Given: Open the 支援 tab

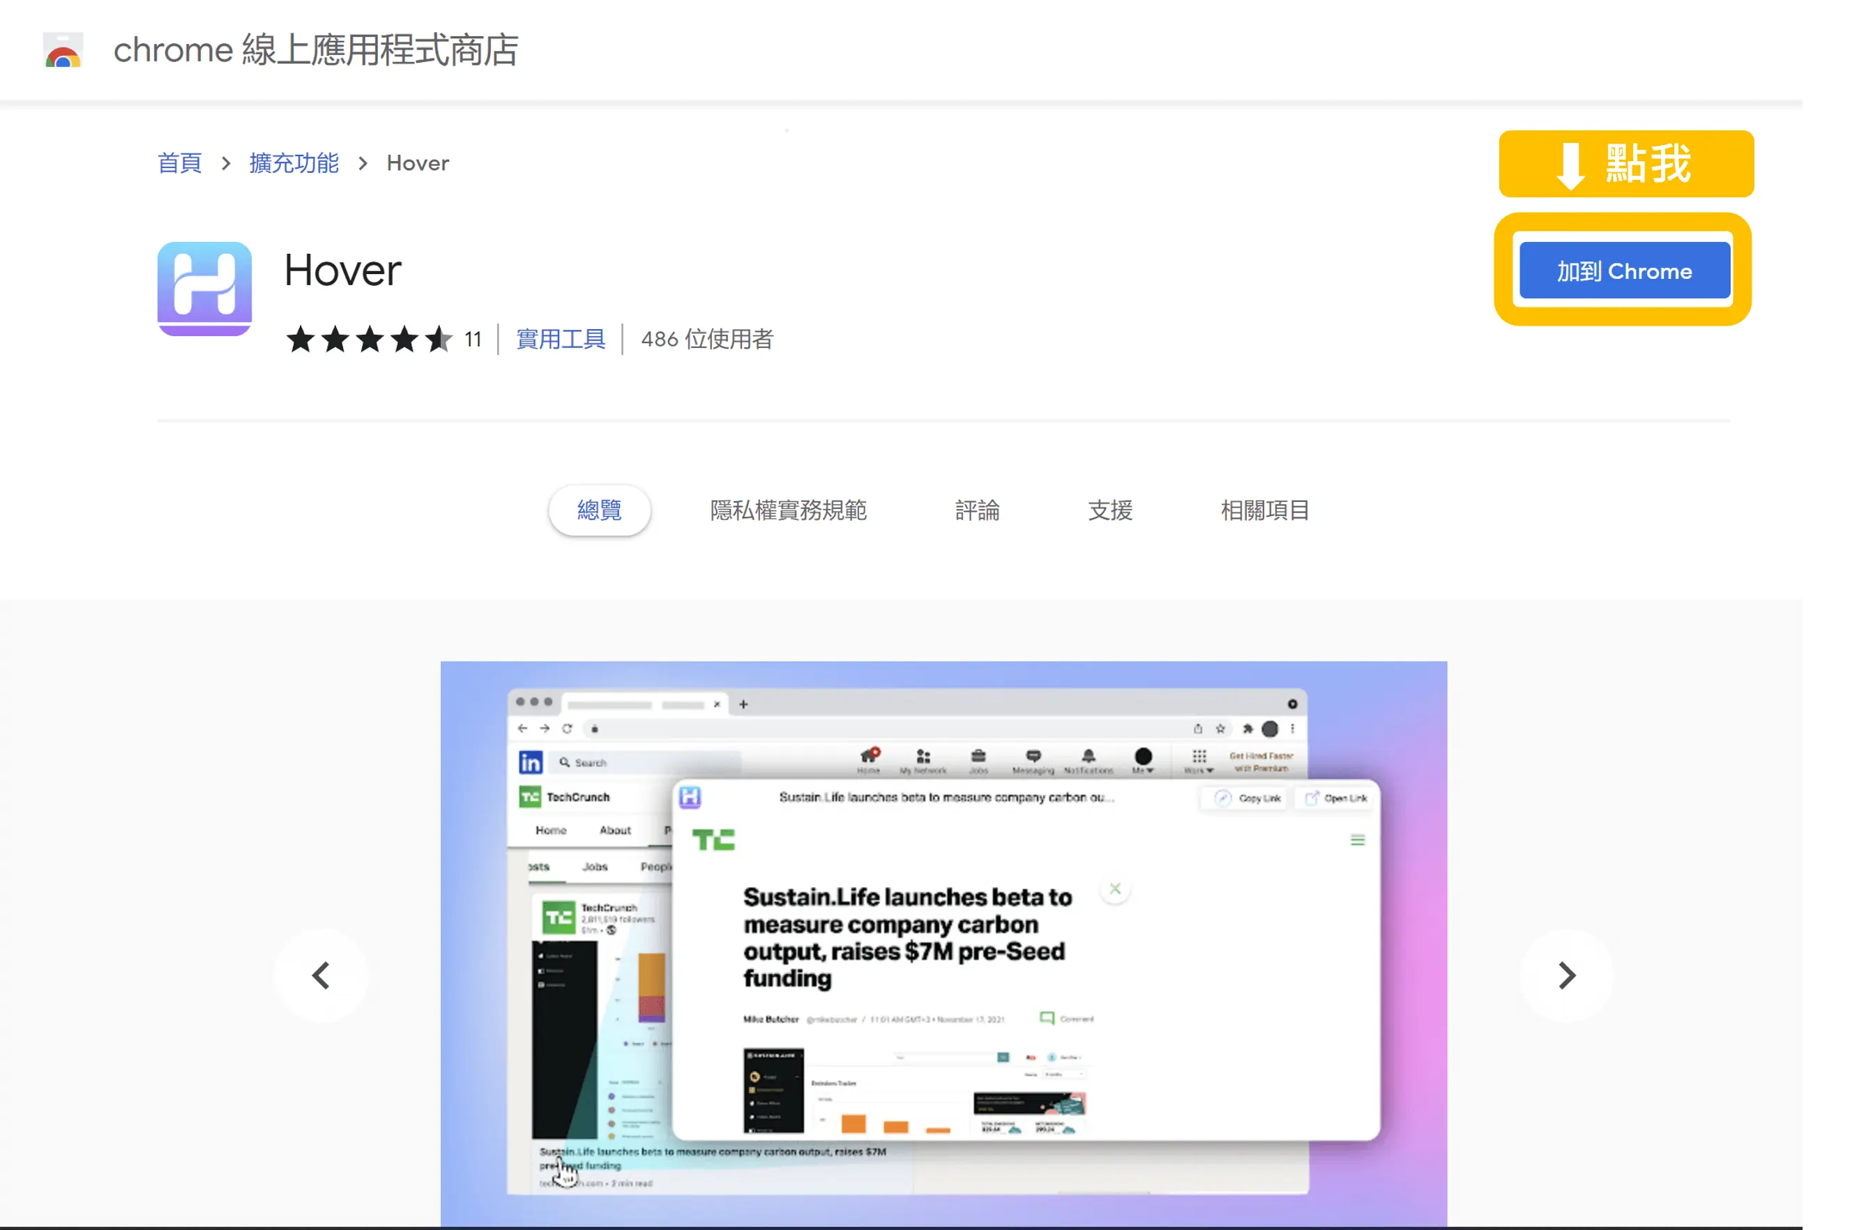Looking at the screenshot, I should click(1109, 510).
